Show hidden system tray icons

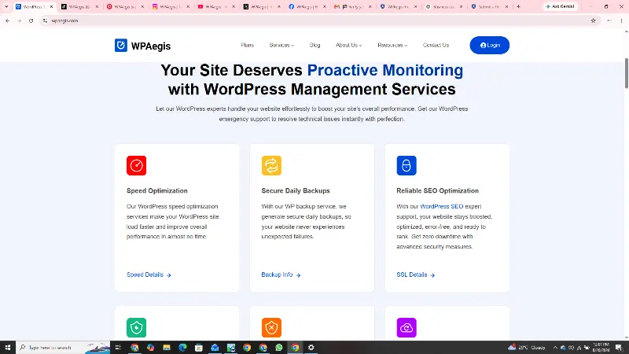tap(555, 348)
